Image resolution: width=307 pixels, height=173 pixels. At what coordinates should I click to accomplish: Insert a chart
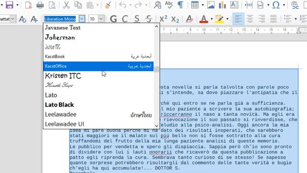[223, 5]
